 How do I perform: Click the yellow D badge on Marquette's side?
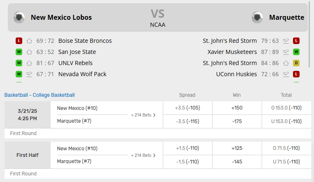pos(296,63)
